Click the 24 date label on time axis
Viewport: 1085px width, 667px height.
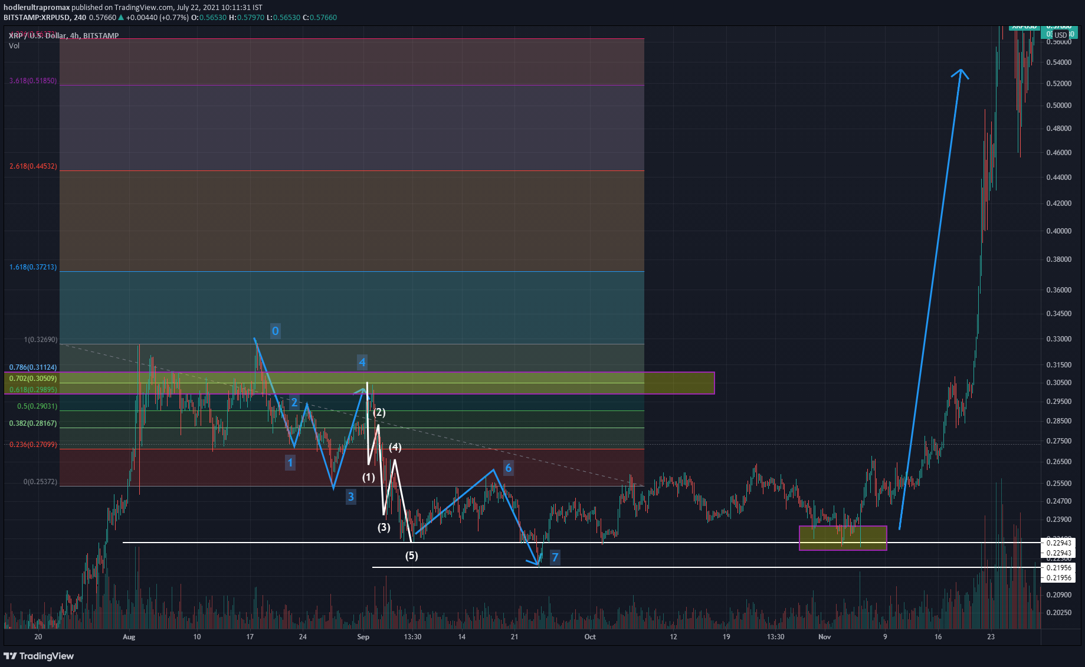pos(303,637)
